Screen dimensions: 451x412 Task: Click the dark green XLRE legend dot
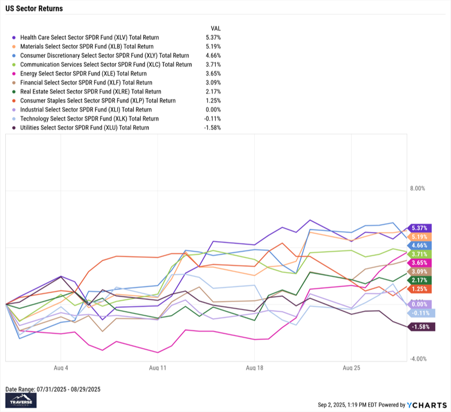click(14, 92)
